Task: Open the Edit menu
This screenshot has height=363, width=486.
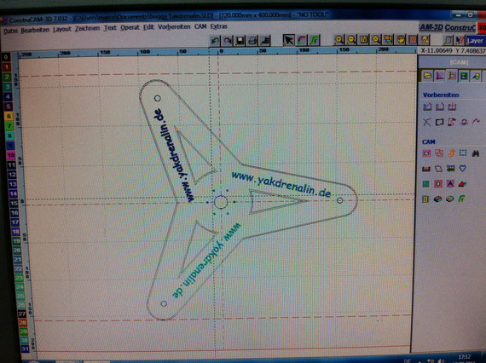Action: coord(148,27)
